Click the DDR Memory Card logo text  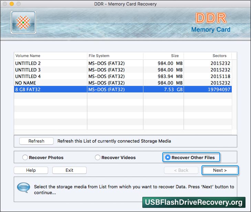[x=211, y=23]
